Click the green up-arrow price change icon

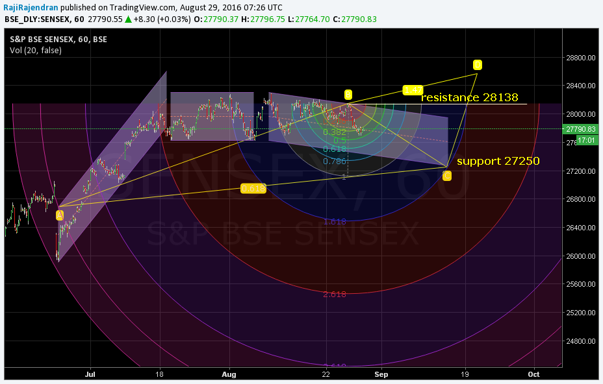tap(129, 19)
